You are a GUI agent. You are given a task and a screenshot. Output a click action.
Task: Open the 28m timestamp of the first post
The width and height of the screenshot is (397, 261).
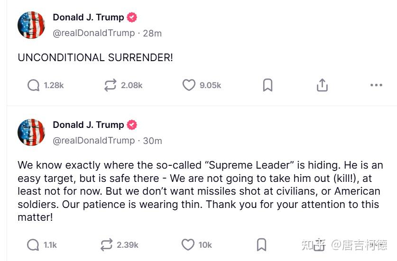coord(152,33)
